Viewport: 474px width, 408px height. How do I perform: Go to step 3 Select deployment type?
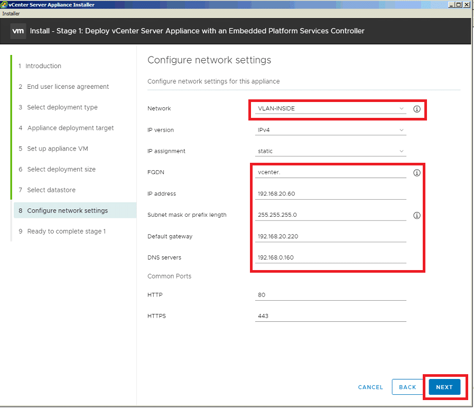(58, 107)
